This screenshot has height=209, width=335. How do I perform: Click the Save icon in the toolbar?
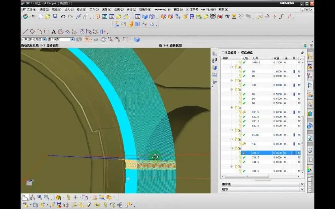coord(55,16)
